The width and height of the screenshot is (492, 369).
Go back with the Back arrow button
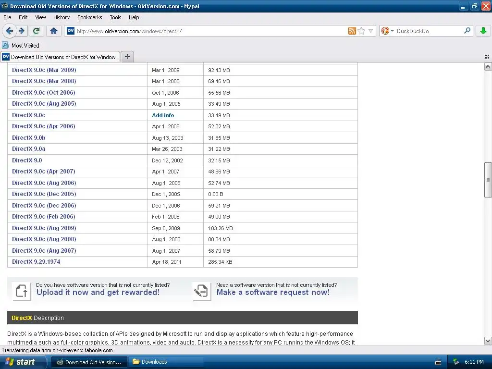[9, 31]
